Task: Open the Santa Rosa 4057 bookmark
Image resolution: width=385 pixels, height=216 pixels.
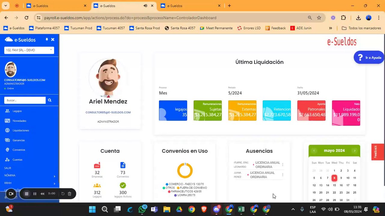Action: click(x=180, y=28)
